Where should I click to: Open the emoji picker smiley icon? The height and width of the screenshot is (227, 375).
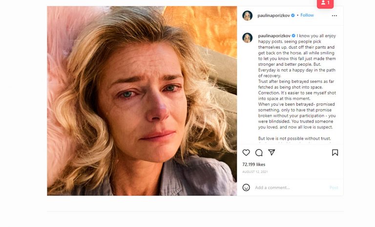coord(246,188)
